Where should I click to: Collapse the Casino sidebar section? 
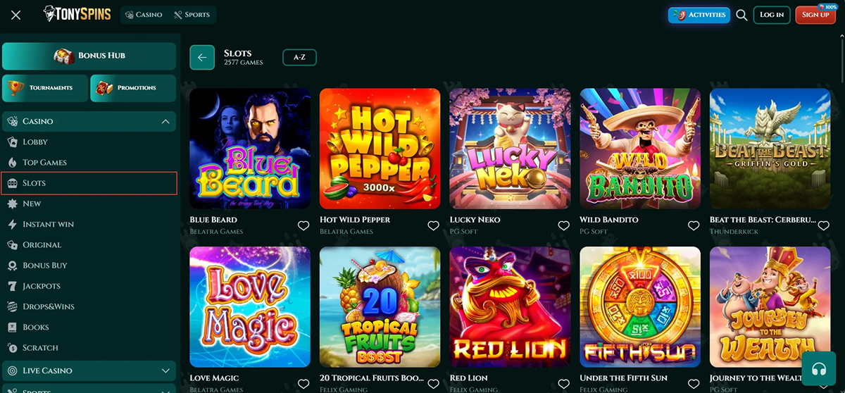coord(165,122)
